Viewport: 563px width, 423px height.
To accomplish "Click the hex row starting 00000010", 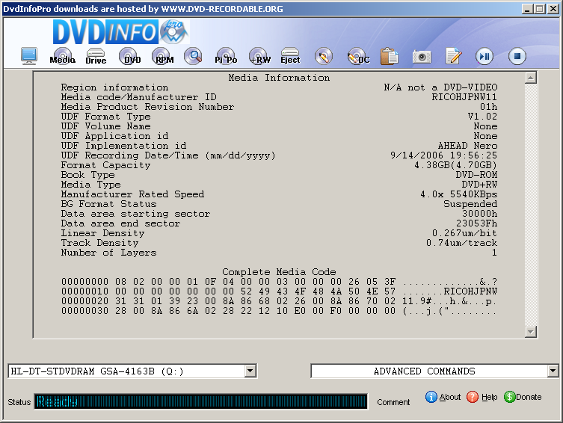I will [x=279, y=291].
